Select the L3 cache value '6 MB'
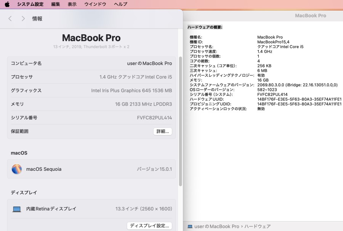 click(262, 71)
